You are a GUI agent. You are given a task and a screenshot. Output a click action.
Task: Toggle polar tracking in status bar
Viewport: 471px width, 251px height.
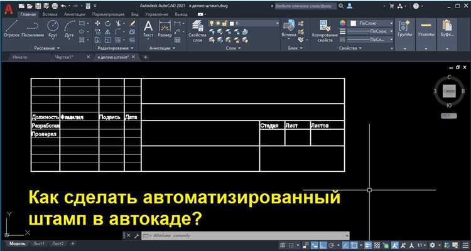[331, 245]
